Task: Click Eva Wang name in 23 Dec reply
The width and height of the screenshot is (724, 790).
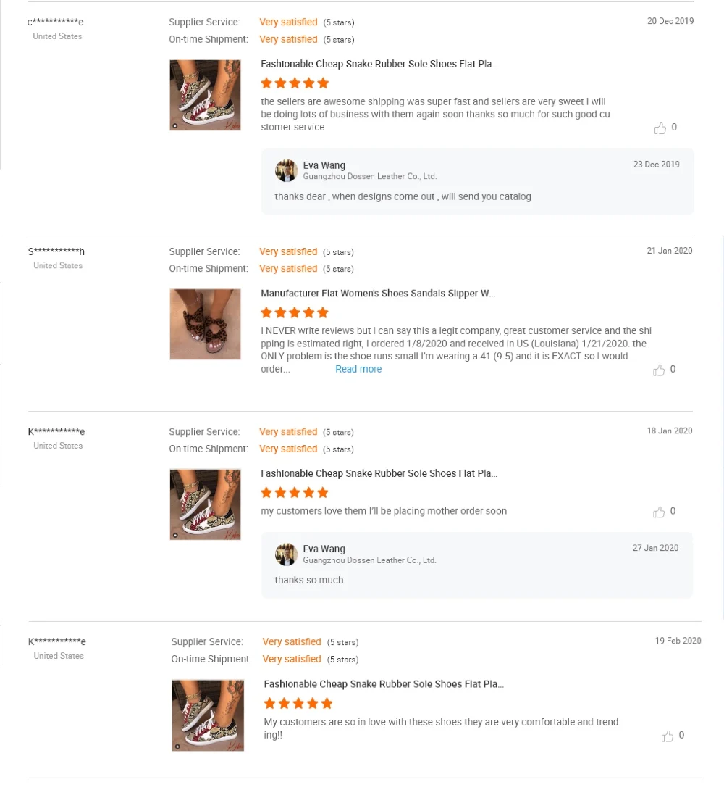Action: tap(324, 165)
